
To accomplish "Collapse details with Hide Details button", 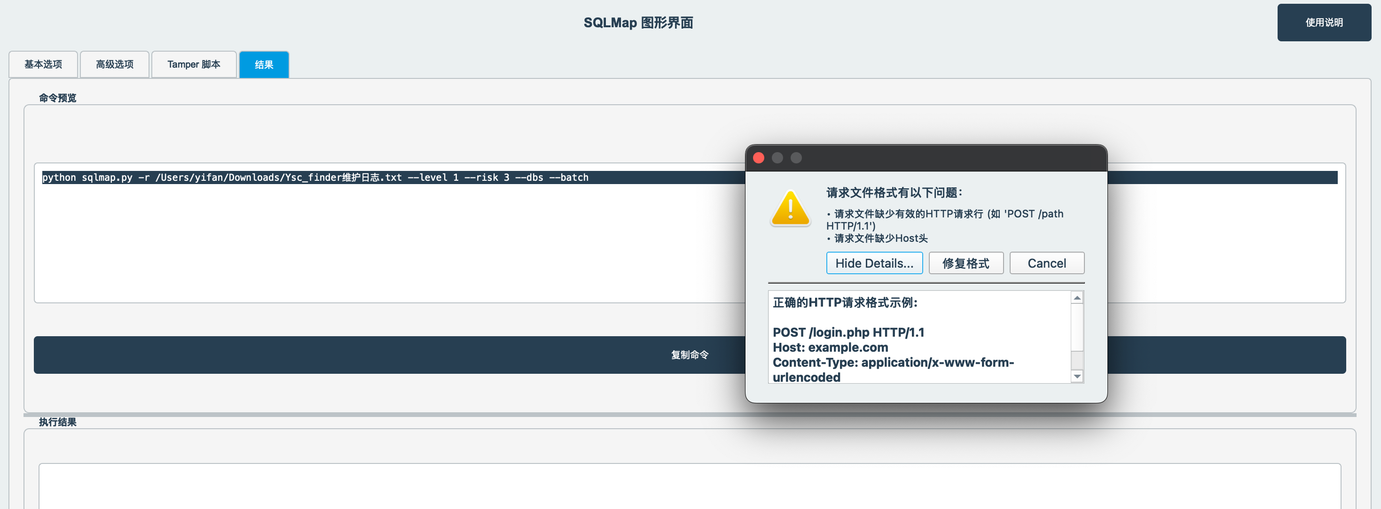I will 873,263.
